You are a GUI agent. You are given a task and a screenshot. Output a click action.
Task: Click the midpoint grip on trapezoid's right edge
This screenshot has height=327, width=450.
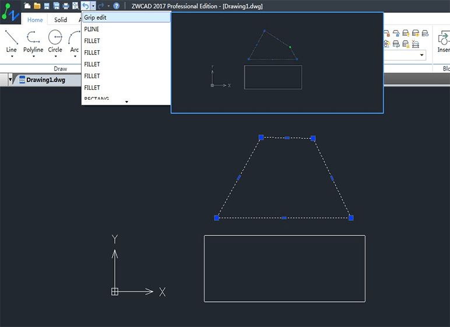(332, 178)
